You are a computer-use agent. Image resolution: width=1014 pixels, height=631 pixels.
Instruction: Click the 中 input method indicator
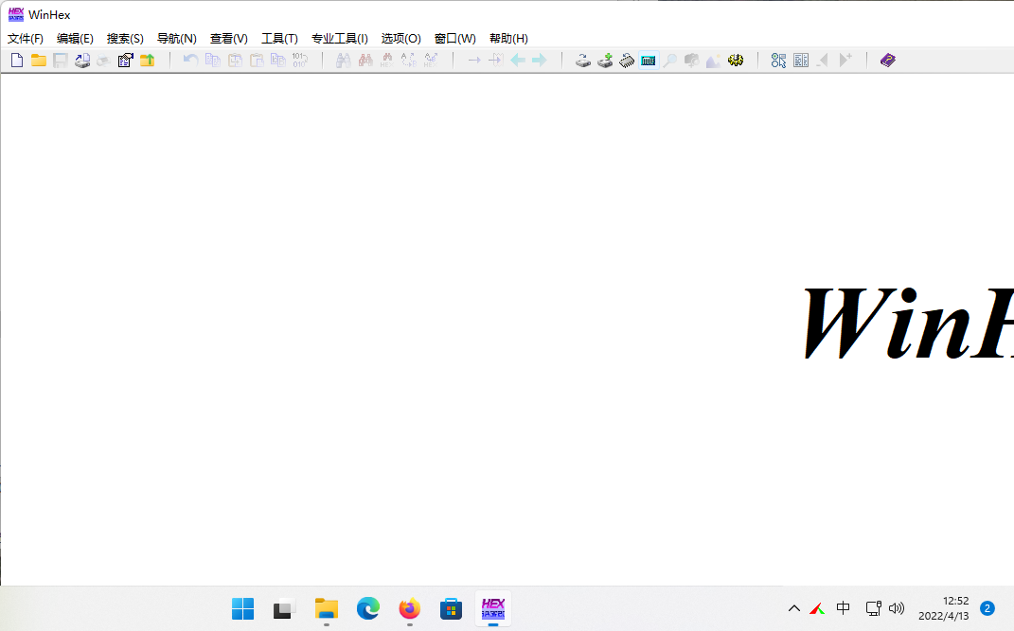click(x=844, y=608)
